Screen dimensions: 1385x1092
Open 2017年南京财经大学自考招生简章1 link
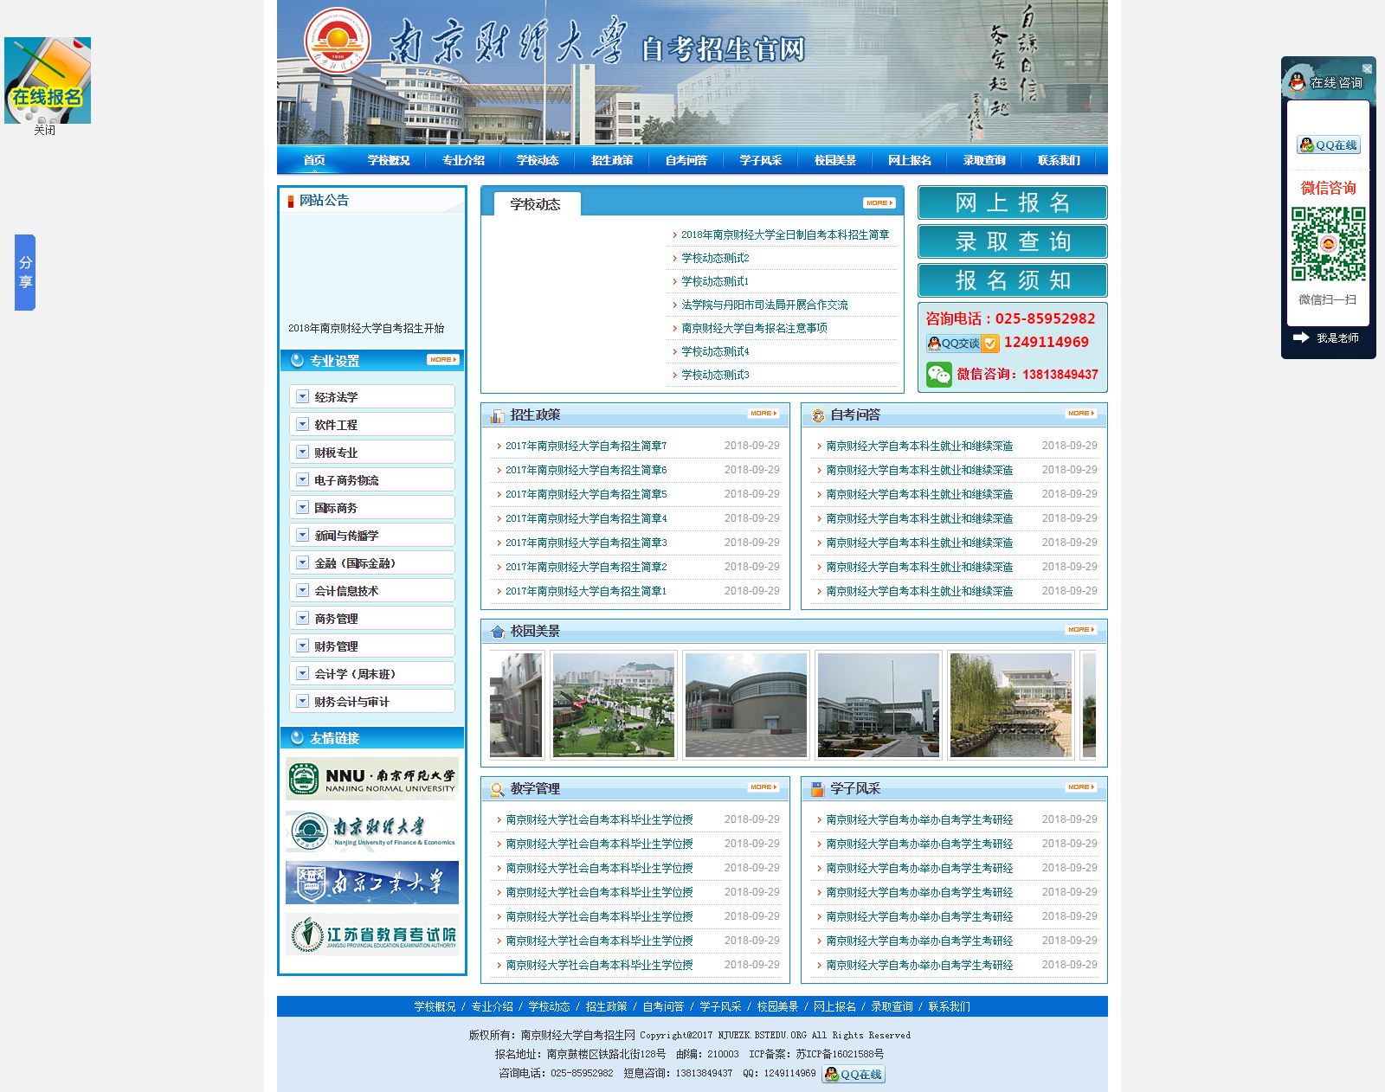click(586, 591)
